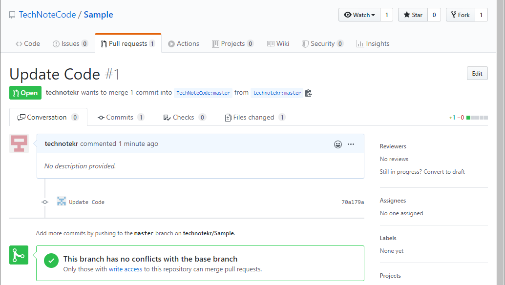Click the watcher count 1 next to Watch
This screenshot has height=285, width=505.
click(386, 15)
